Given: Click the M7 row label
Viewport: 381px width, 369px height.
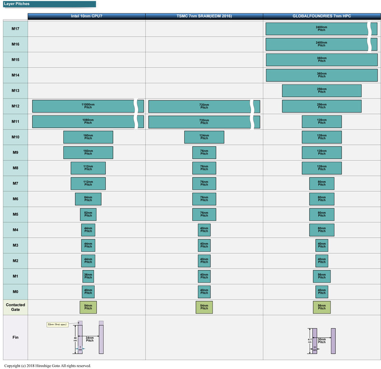Looking at the screenshot, I should pyautogui.click(x=15, y=183).
